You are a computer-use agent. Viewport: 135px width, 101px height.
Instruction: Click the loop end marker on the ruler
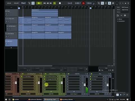coord(91,8)
